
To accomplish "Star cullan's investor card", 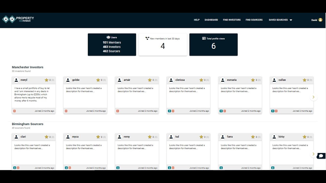I will click(305, 80).
